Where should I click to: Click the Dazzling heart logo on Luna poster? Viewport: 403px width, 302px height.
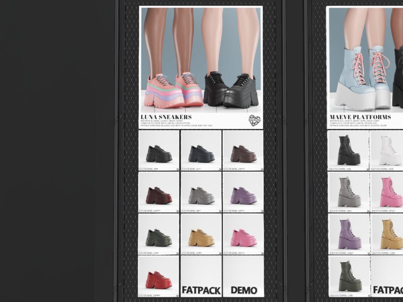point(254,120)
